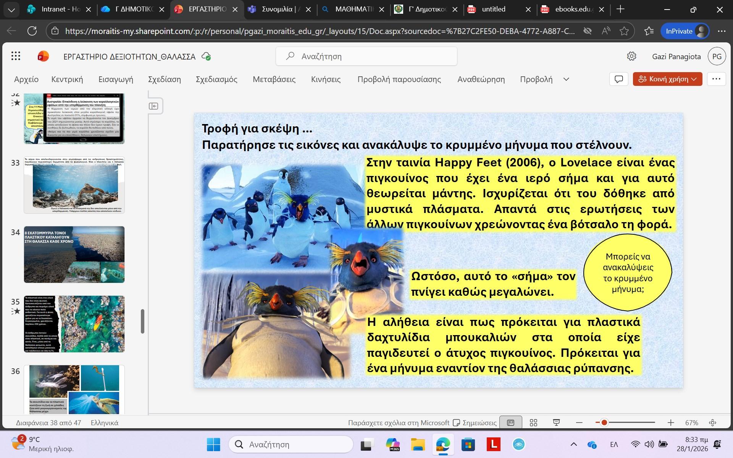Image resolution: width=733 pixels, height=458 pixels.
Task: Open the Microsoft 365 app launcher grid
Action: coord(16,56)
